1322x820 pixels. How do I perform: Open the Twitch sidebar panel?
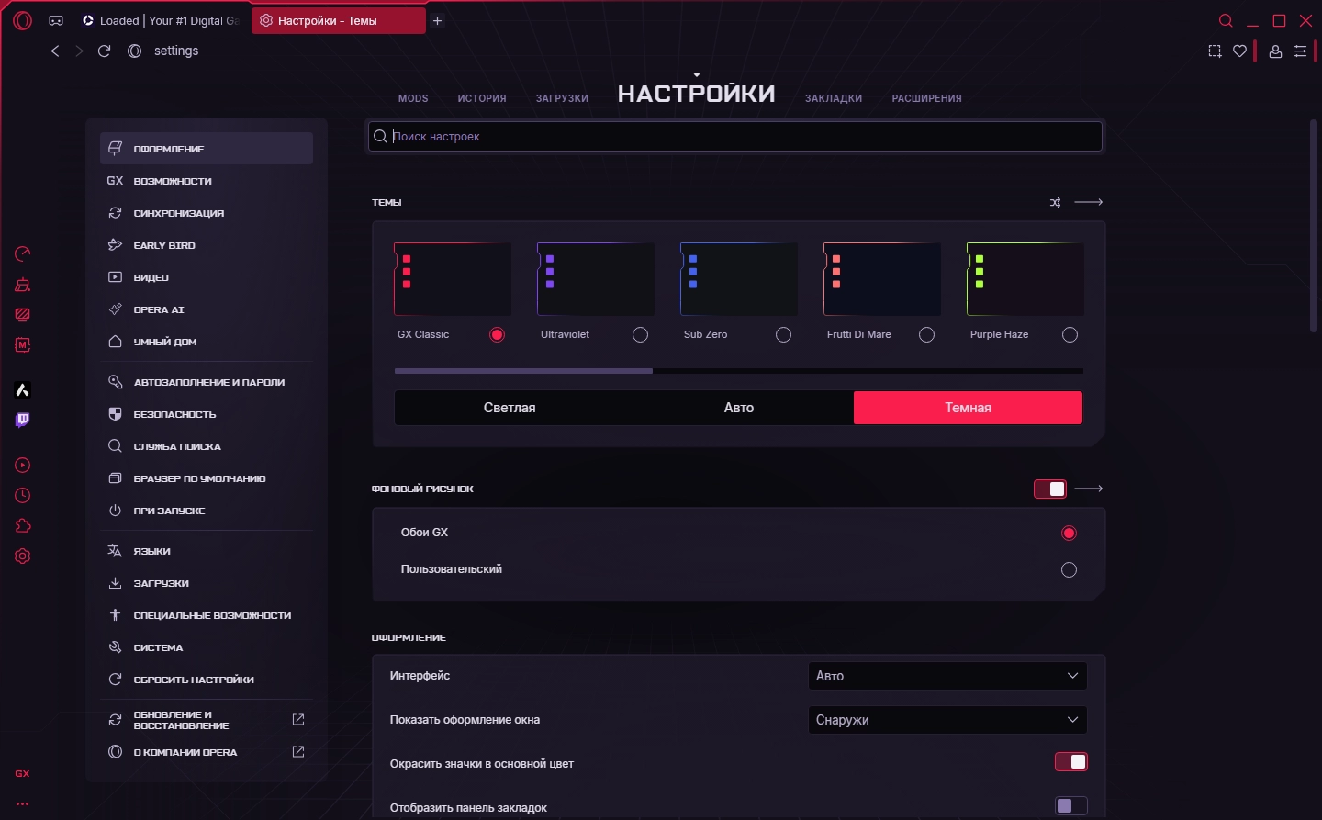tap(23, 421)
